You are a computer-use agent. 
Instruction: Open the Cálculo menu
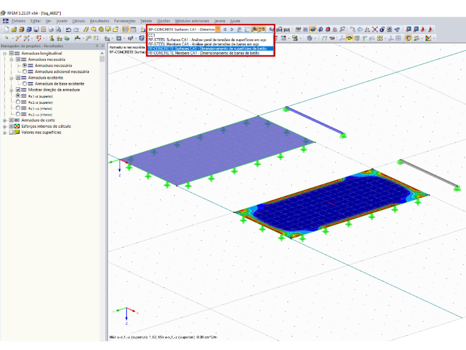(x=78, y=21)
